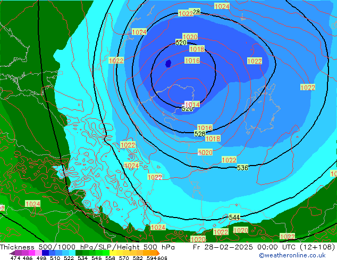
Task: Click the purple legend arrow tip at 474
Action: tap(12, 253)
